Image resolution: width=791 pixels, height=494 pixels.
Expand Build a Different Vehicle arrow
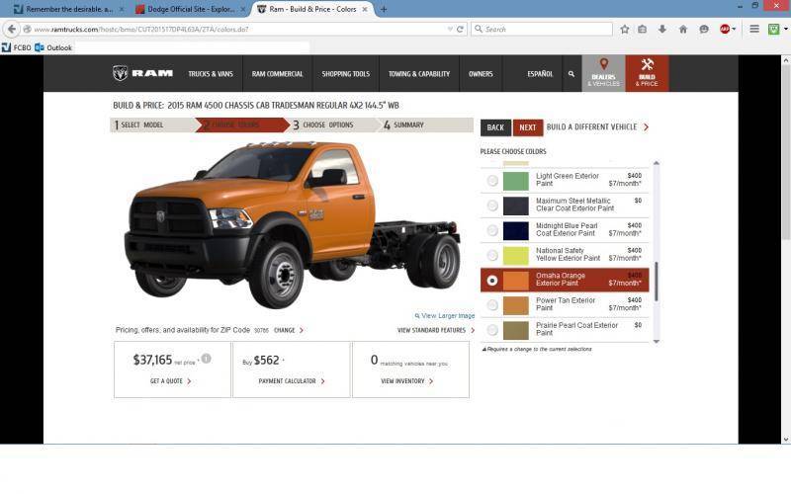646,127
